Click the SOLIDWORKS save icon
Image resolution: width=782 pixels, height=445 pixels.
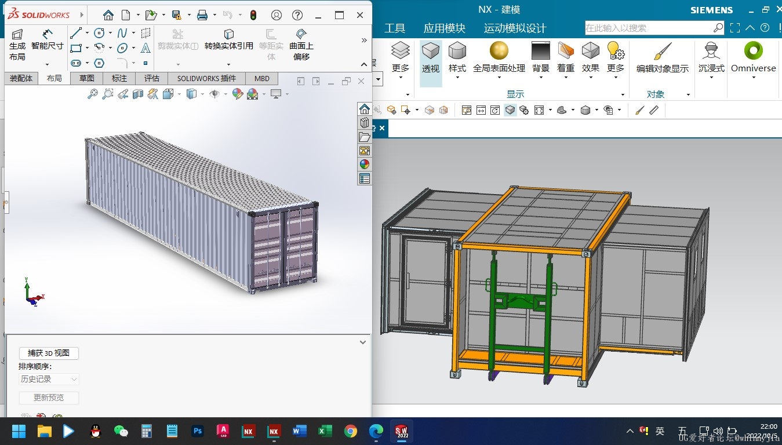point(177,15)
